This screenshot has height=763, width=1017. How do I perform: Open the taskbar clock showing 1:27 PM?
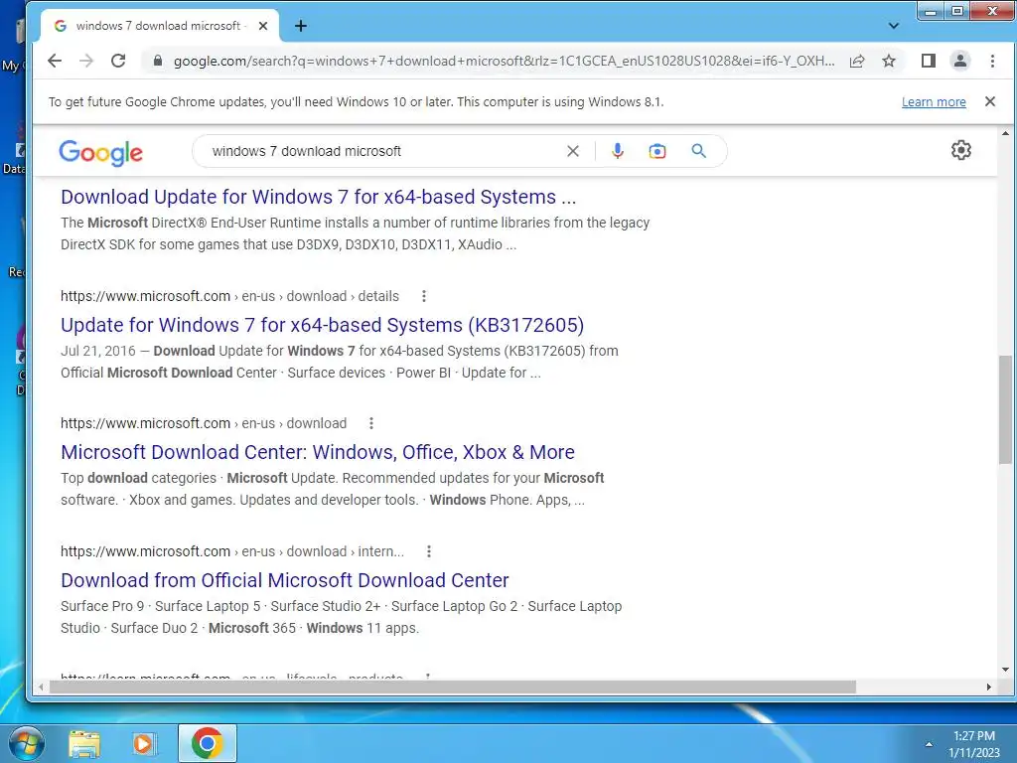[x=973, y=744]
